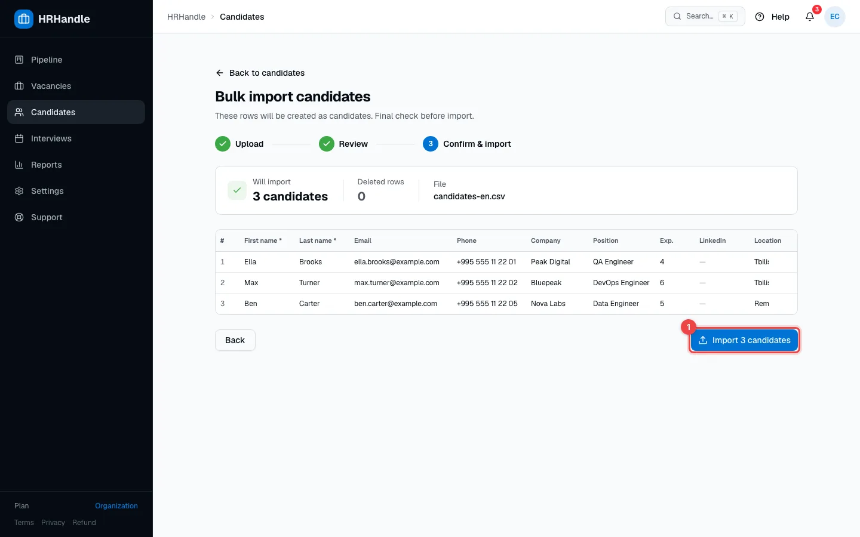Image resolution: width=860 pixels, height=537 pixels.
Task: Open the EC user avatar
Action: coord(835,17)
